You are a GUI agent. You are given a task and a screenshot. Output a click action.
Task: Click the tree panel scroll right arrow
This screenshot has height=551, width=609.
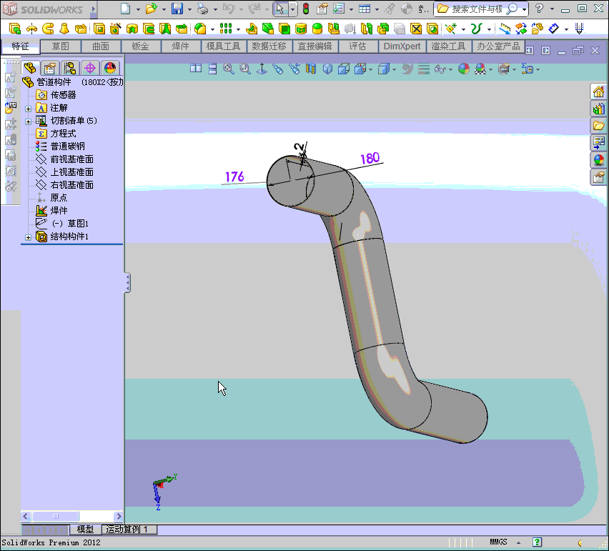click(x=119, y=516)
